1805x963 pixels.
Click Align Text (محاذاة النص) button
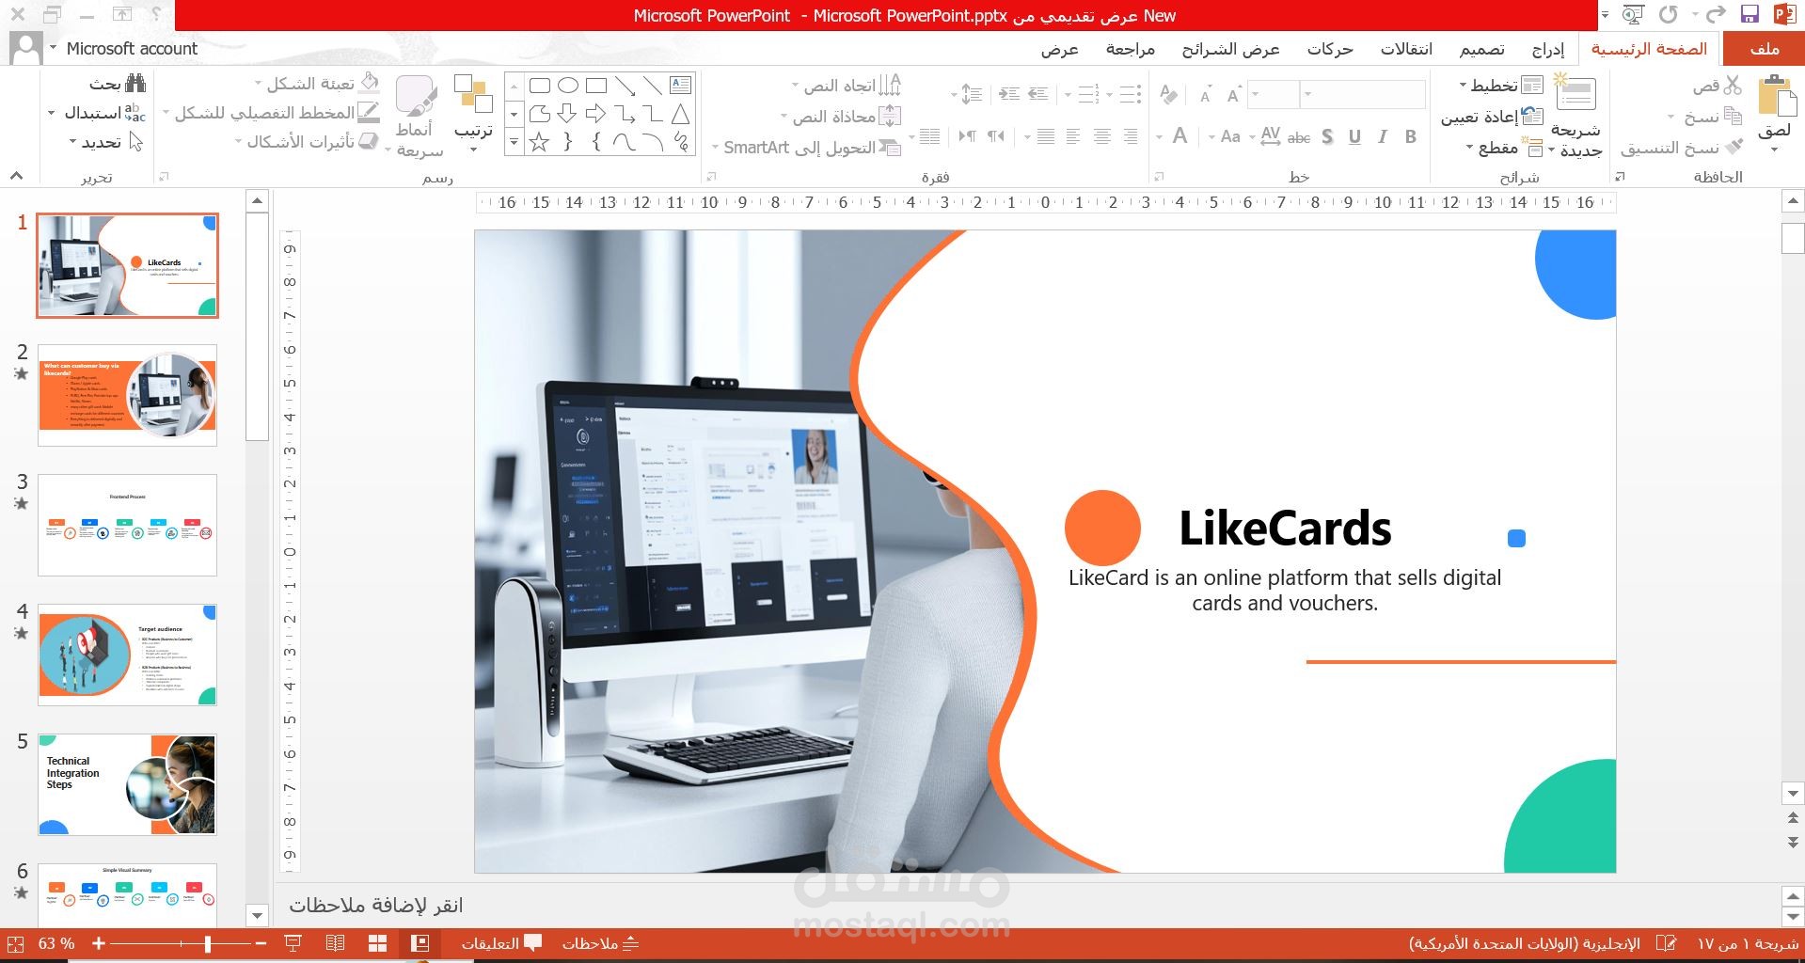[841, 117]
